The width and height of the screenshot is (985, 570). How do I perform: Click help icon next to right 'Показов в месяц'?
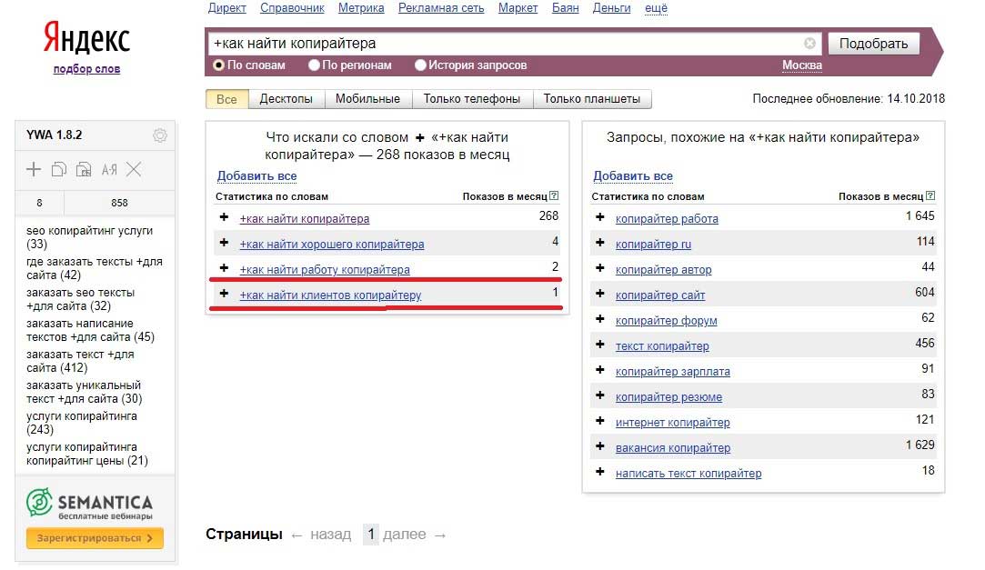pyautogui.click(x=930, y=195)
